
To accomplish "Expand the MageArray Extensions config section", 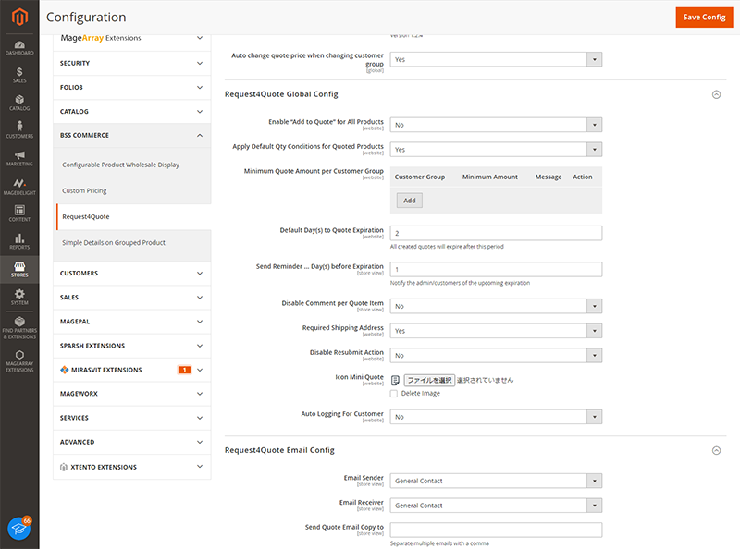I will [x=132, y=39].
